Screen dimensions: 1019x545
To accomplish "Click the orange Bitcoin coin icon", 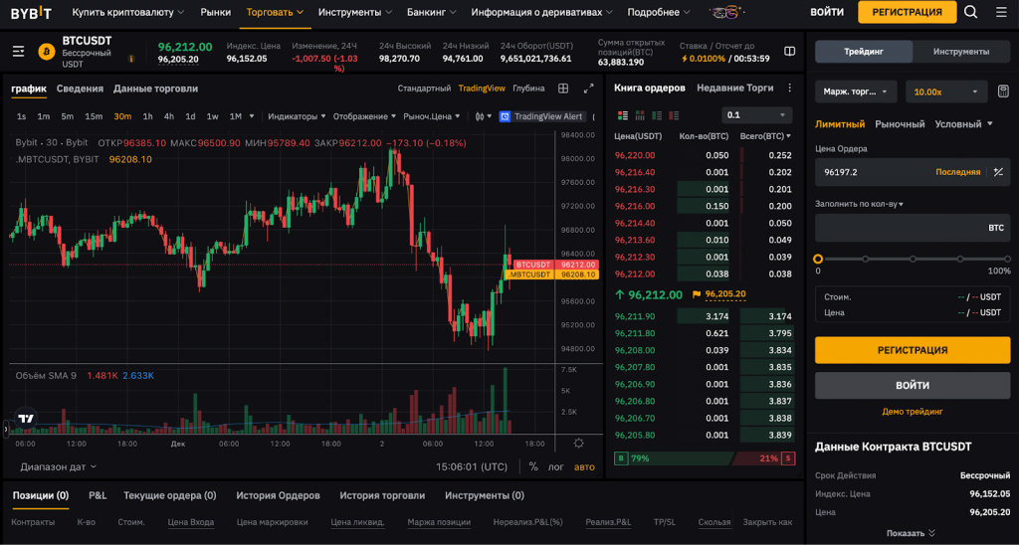I will click(x=46, y=52).
